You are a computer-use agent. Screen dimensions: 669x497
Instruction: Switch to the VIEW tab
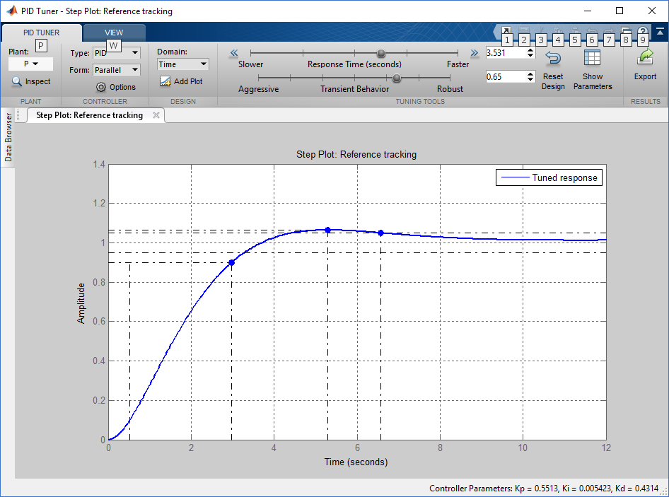[x=114, y=33]
